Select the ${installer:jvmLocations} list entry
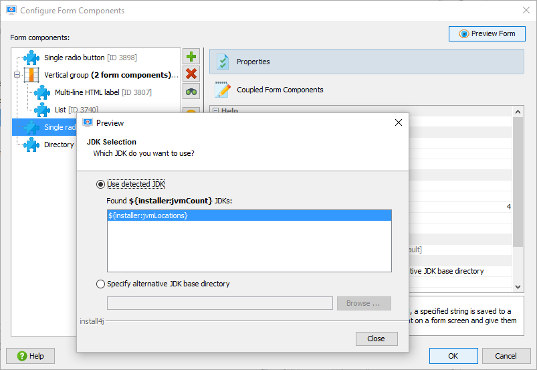This screenshot has width=537, height=370. (249, 215)
